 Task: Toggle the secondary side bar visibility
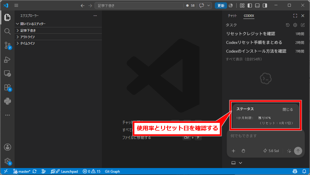(x=265, y=6)
